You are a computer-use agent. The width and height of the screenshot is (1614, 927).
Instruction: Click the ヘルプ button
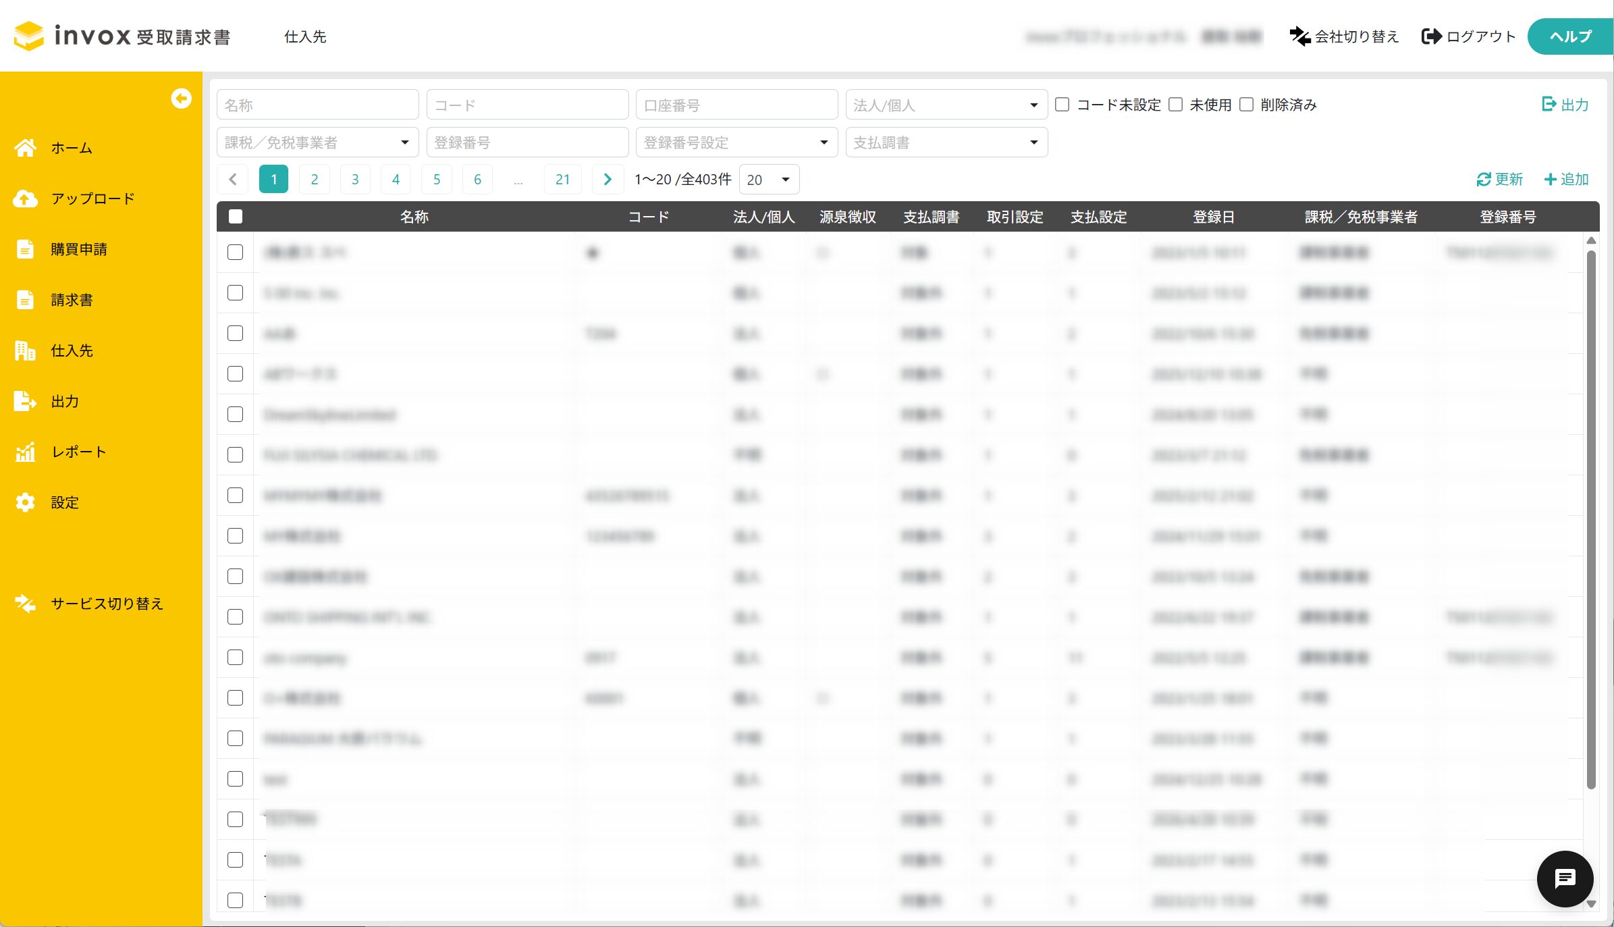1569,36
